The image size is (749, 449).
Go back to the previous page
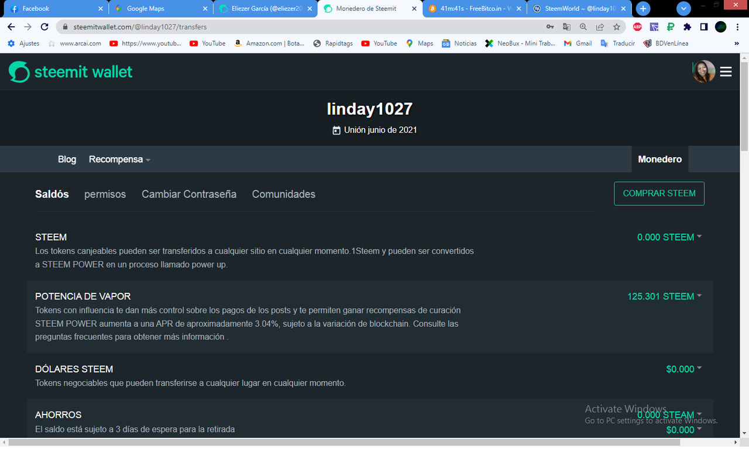[x=11, y=27]
